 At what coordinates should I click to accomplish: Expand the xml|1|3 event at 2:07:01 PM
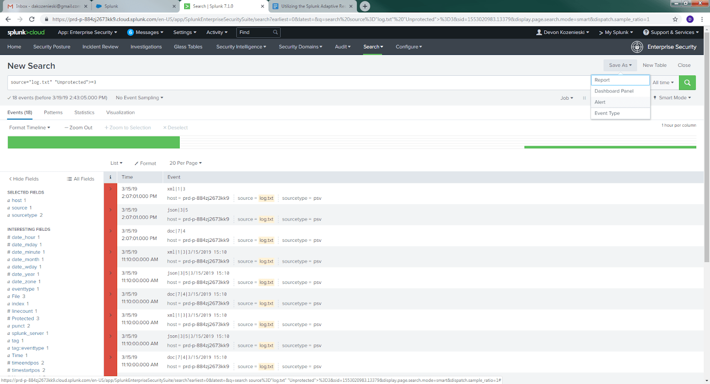pos(110,189)
